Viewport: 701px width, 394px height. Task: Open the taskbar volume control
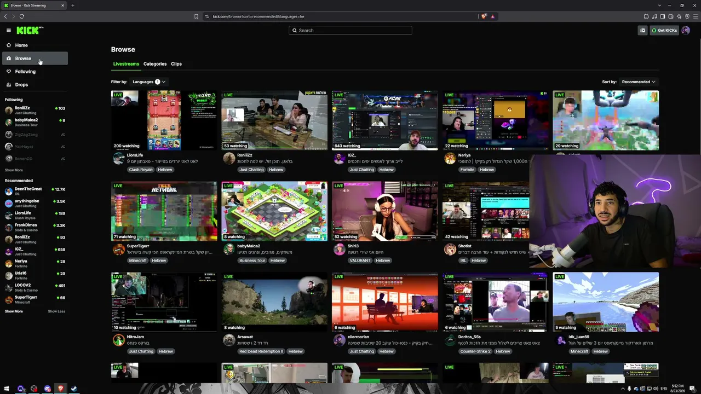[x=656, y=389]
